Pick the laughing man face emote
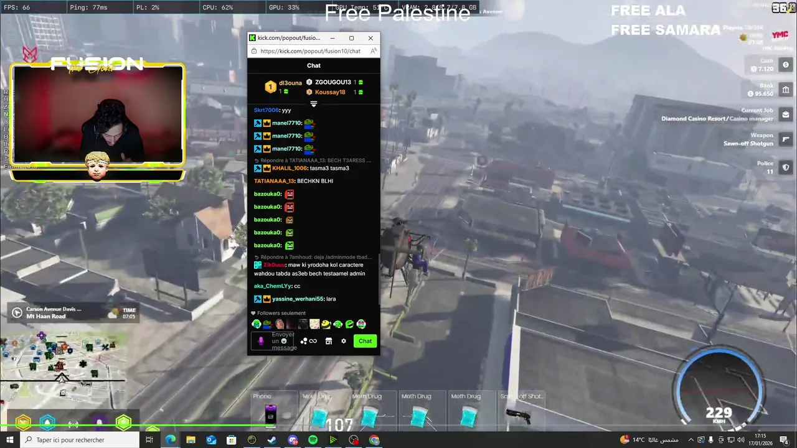The width and height of the screenshot is (797, 448). tap(280, 324)
